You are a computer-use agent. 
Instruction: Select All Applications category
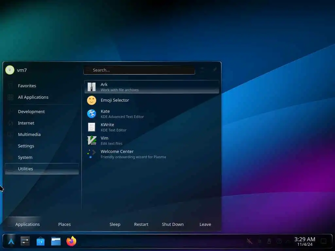point(42,97)
